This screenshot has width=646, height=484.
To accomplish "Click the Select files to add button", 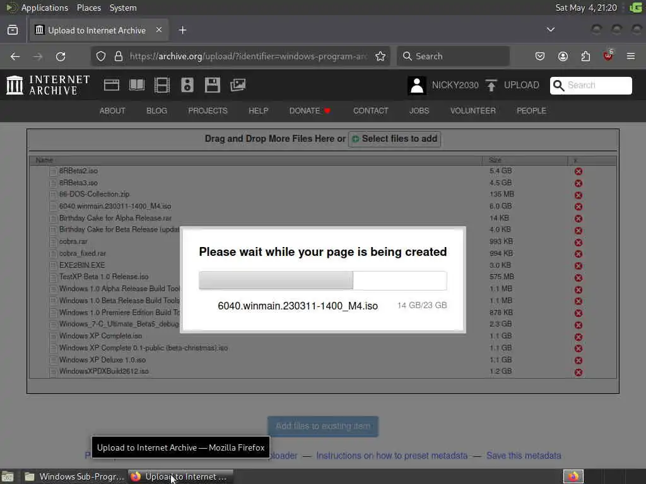I will pyautogui.click(x=395, y=139).
